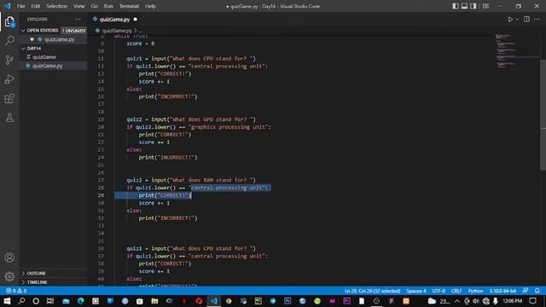
Task: Select the 3.10.0 64-bit Python interpreter
Action: tap(502, 291)
